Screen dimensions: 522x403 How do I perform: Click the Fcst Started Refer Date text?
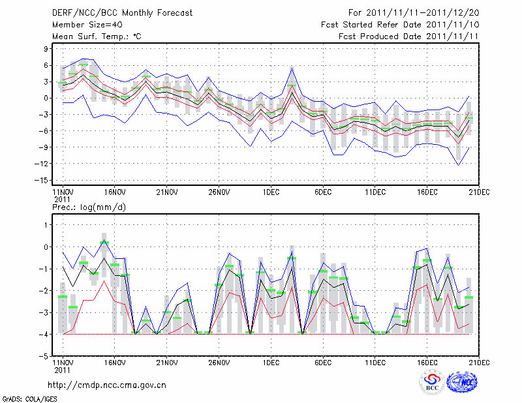(x=400, y=25)
